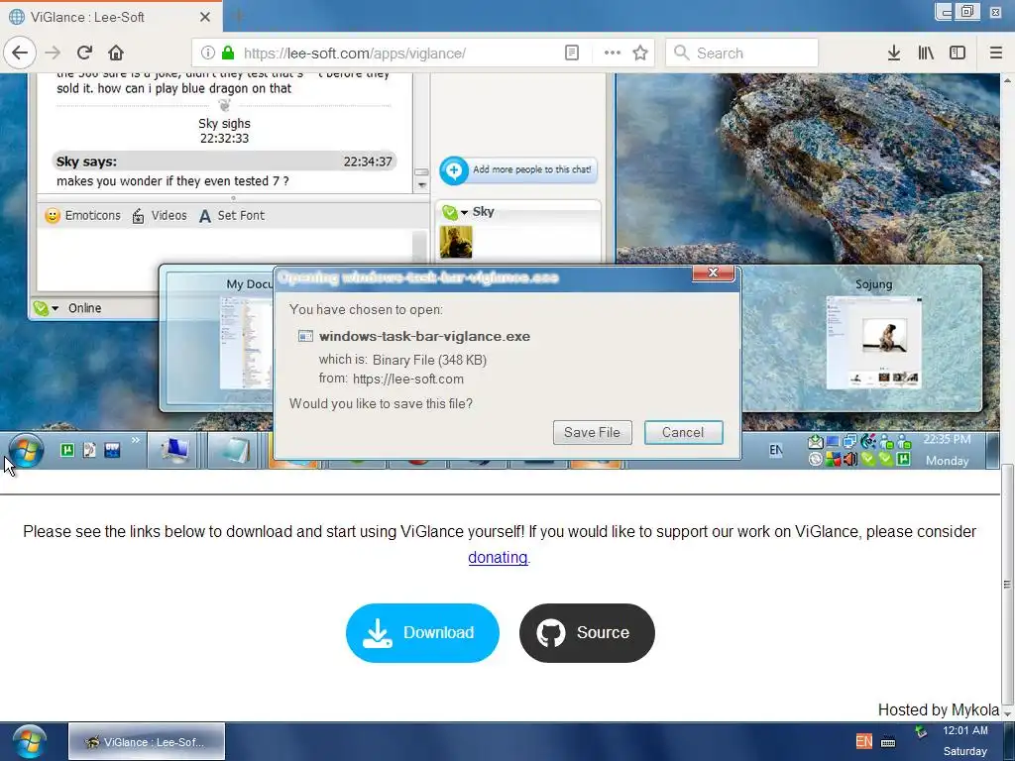Select the ViGlance : Lee-Soft browser tab
1015x761 pixels.
pyautogui.click(x=110, y=17)
